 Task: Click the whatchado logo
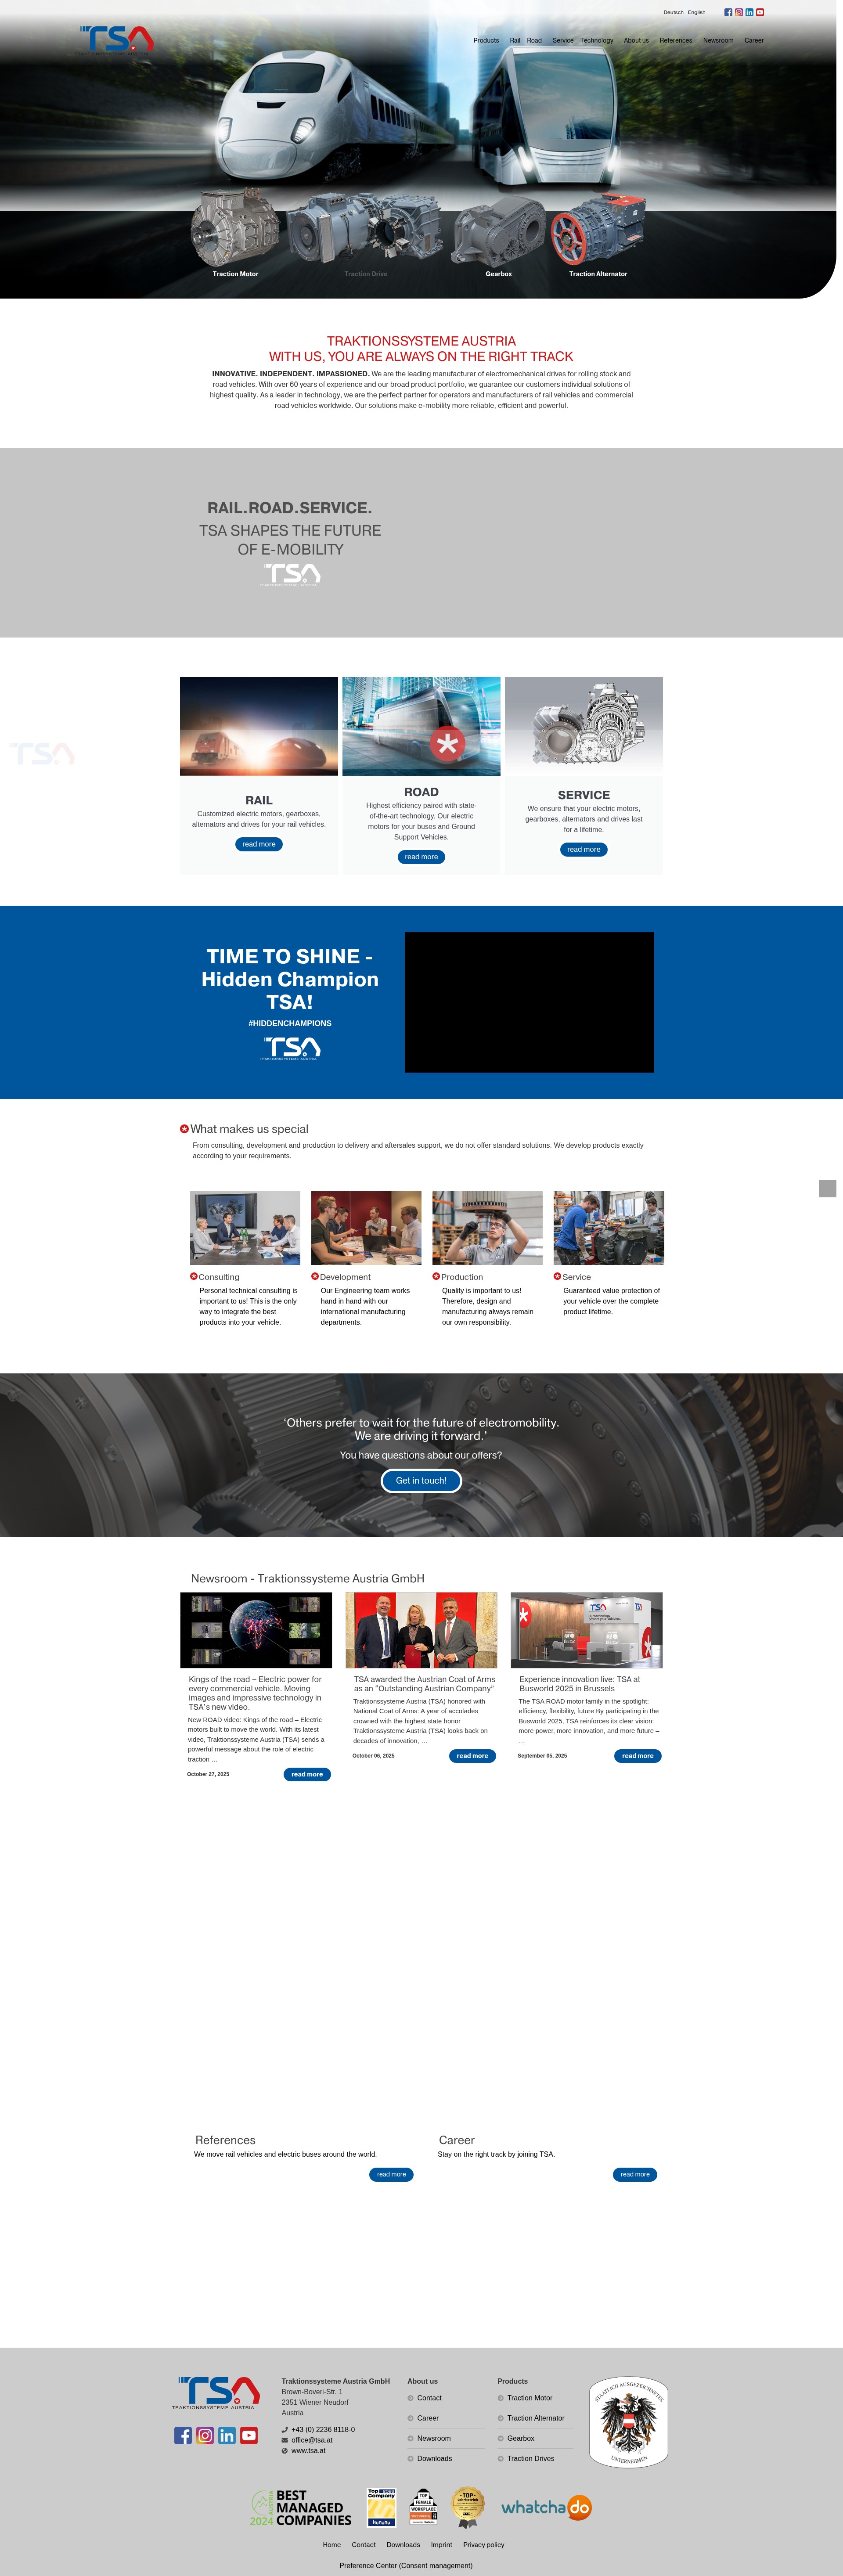coord(546,2507)
